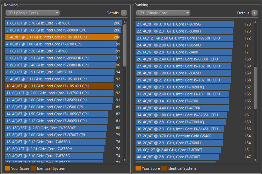This screenshot has height=174, width=262.
Task: Click orange Your Score swatch in left legend
Action: 7,168
